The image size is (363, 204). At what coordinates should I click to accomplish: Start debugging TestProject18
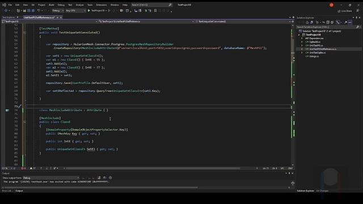point(96,11)
